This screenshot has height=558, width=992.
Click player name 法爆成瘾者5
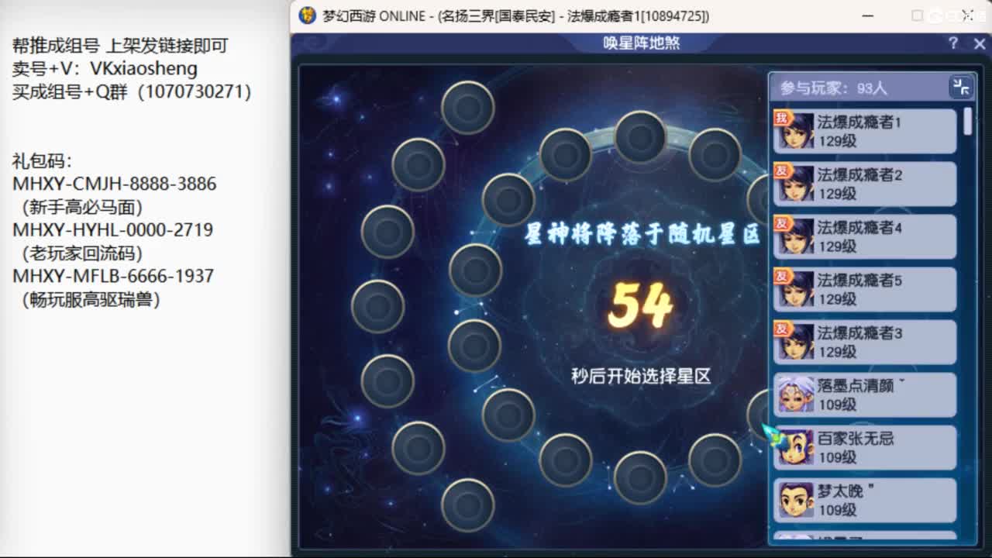[859, 281]
